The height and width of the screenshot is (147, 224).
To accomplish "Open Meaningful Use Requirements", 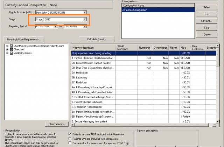I will (x=23, y=39).
